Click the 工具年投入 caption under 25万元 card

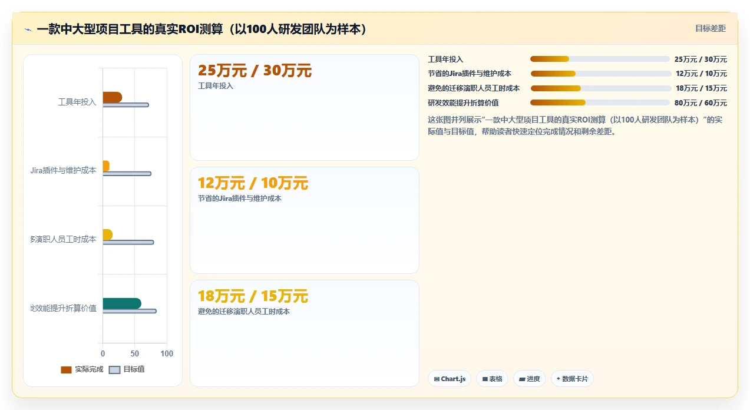[x=216, y=86]
